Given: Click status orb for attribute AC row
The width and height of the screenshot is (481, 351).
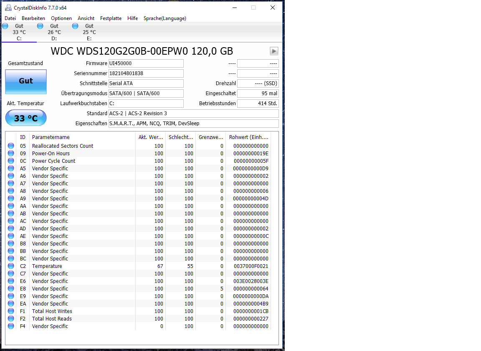Looking at the screenshot, I should 11,221.
